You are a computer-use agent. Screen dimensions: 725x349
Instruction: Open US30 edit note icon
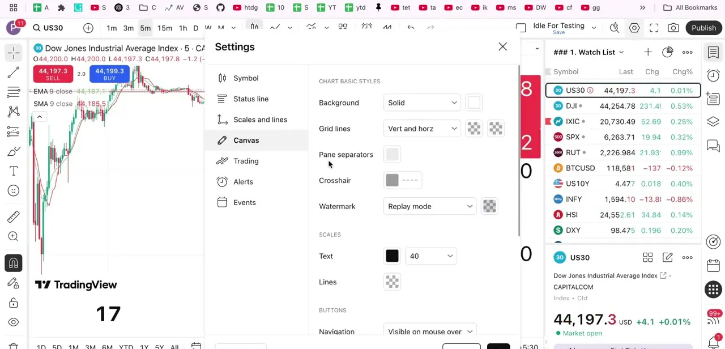[668, 258]
